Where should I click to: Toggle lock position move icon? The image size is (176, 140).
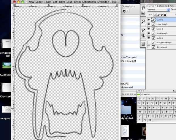pyautogui.click(x=162, y=15)
